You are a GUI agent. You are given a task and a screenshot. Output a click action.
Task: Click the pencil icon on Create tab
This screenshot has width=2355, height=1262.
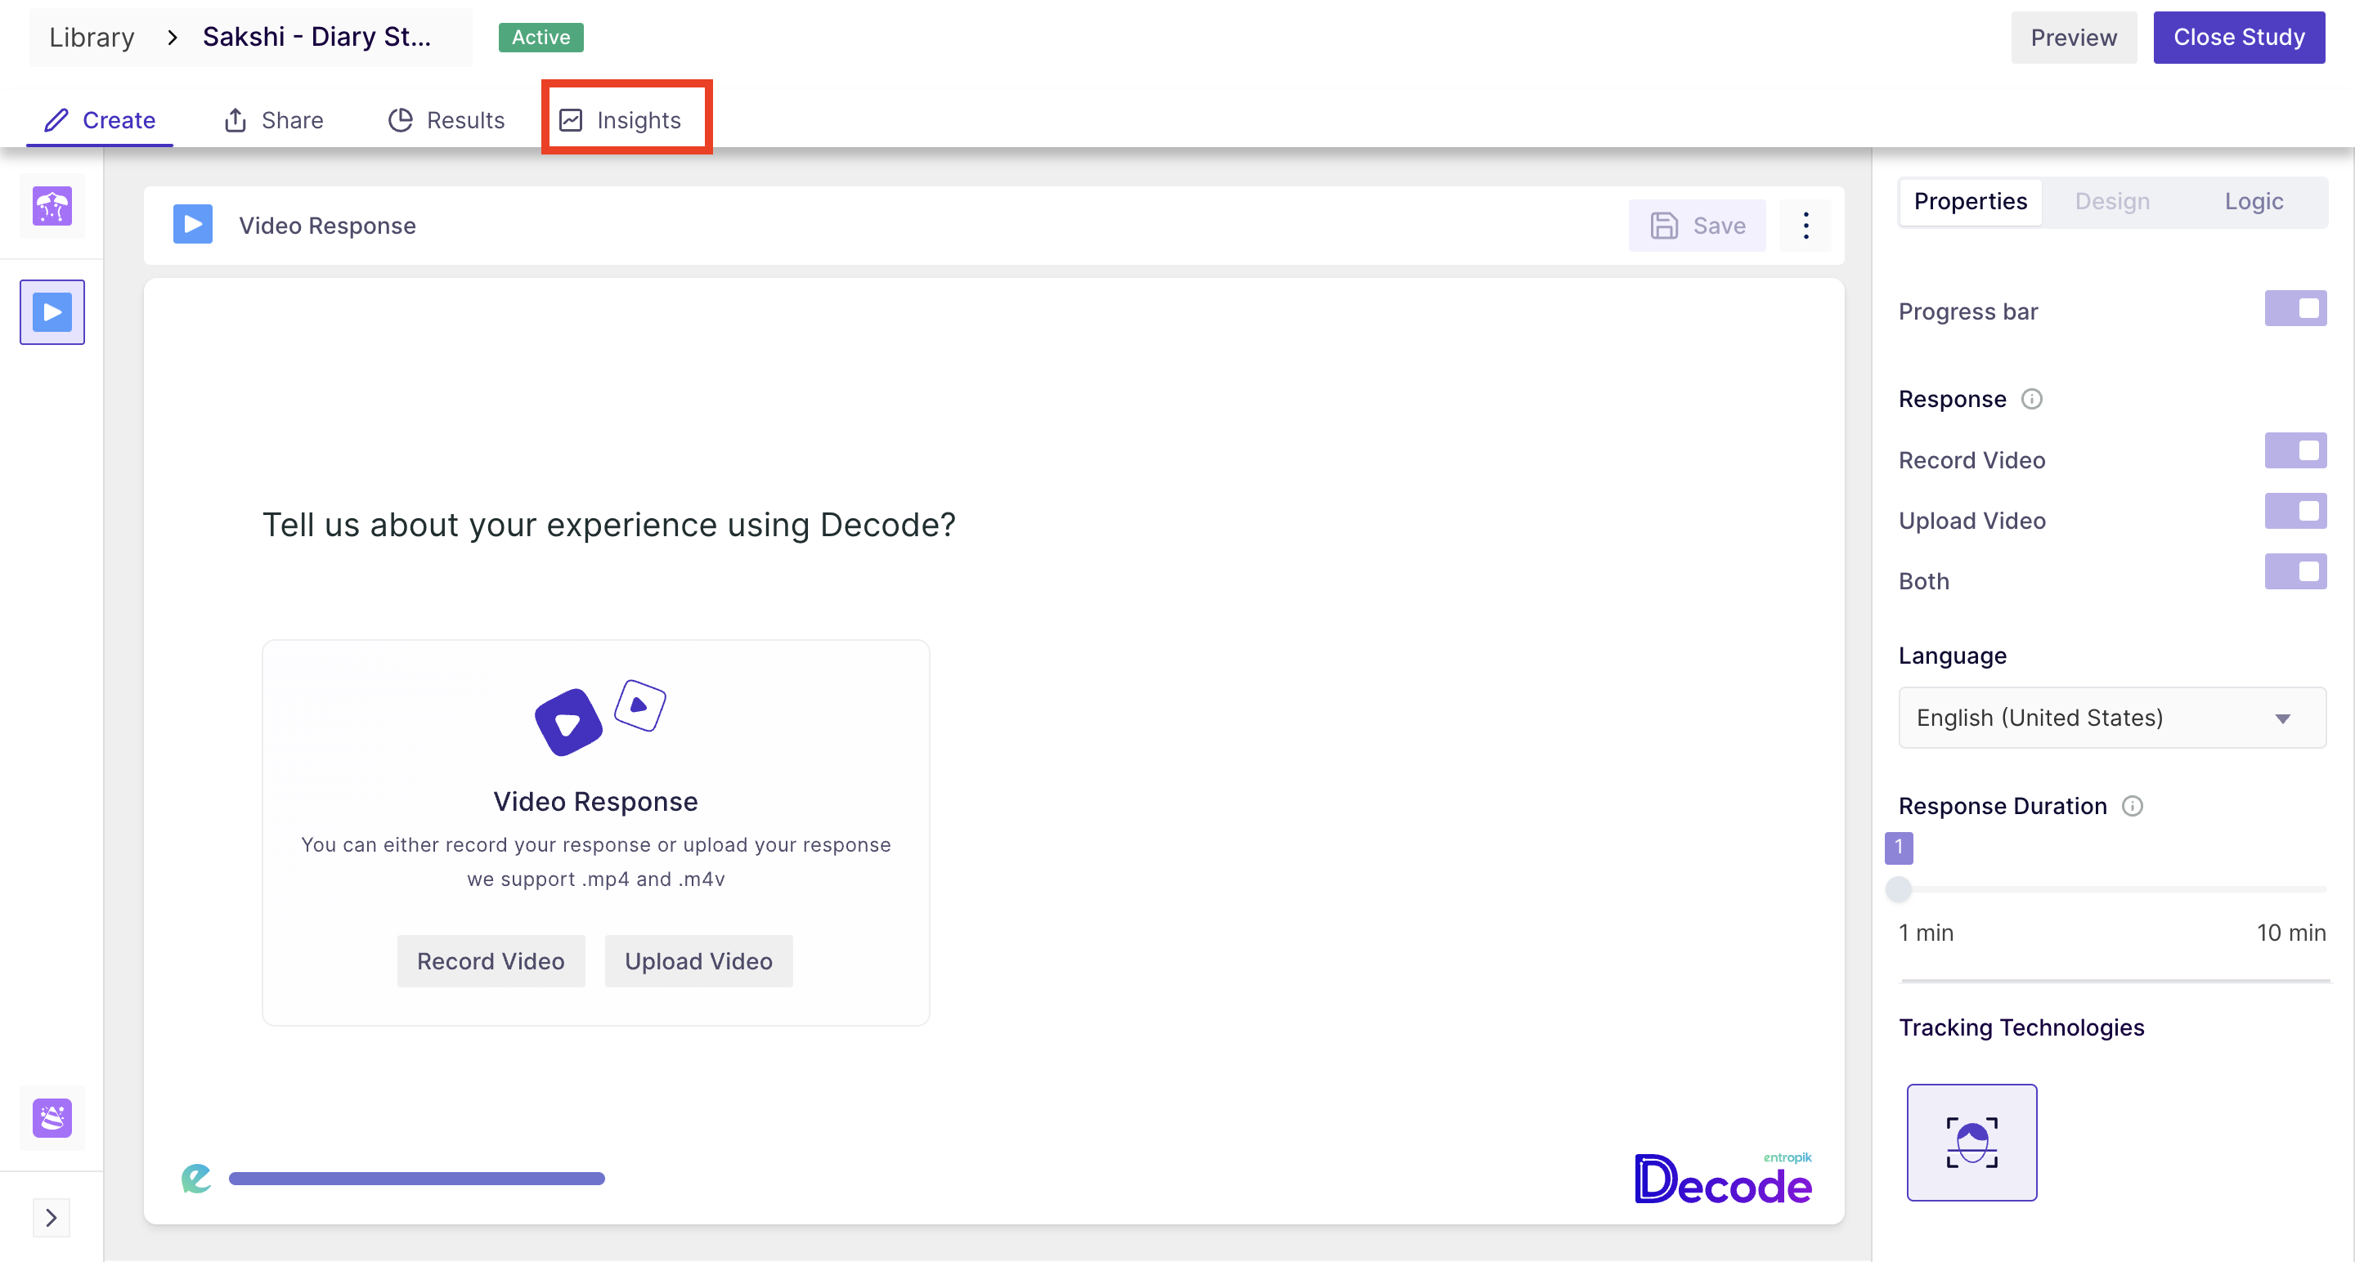tap(56, 119)
